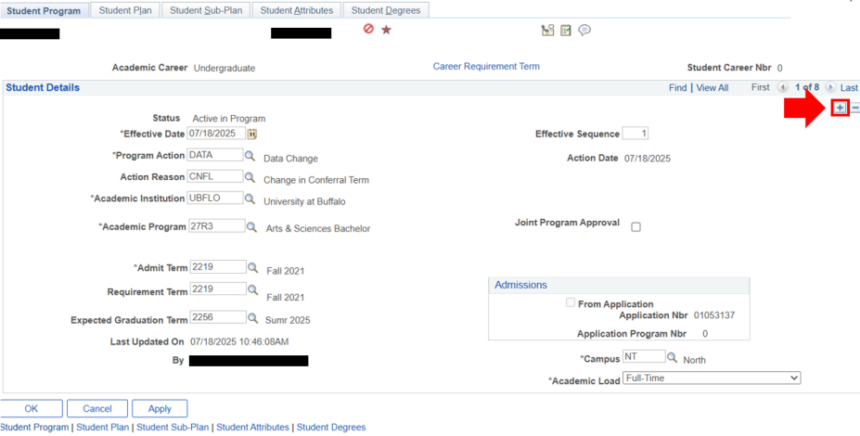The width and height of the screenshot is (860, 436).
Task: Open Student Degrees bottom link
Action: click(330, 428)
